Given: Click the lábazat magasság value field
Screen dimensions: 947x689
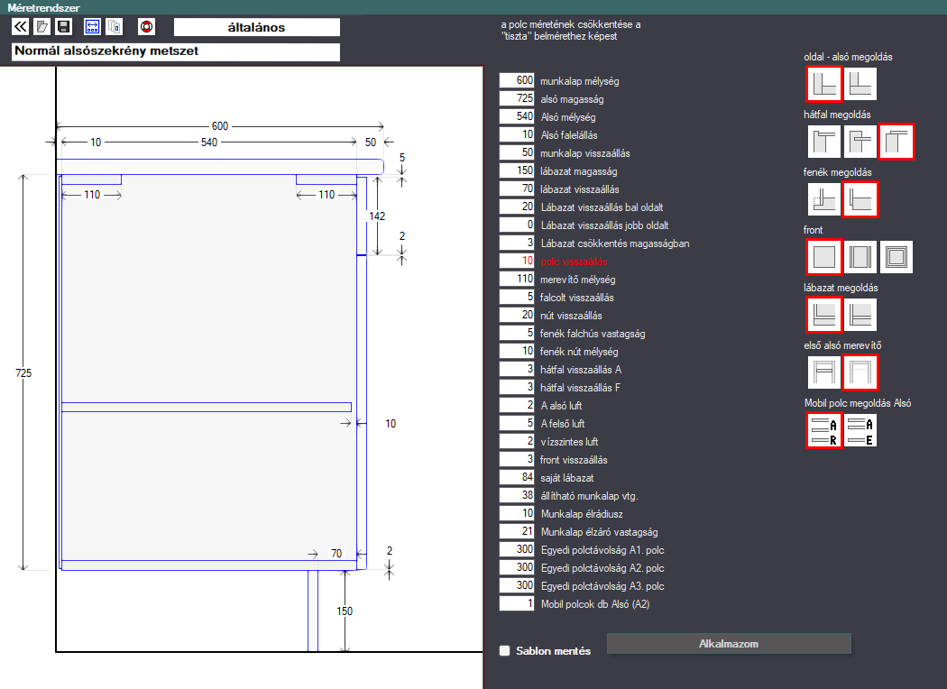Looking at the screenshot, I should click(x=517, y=170).
